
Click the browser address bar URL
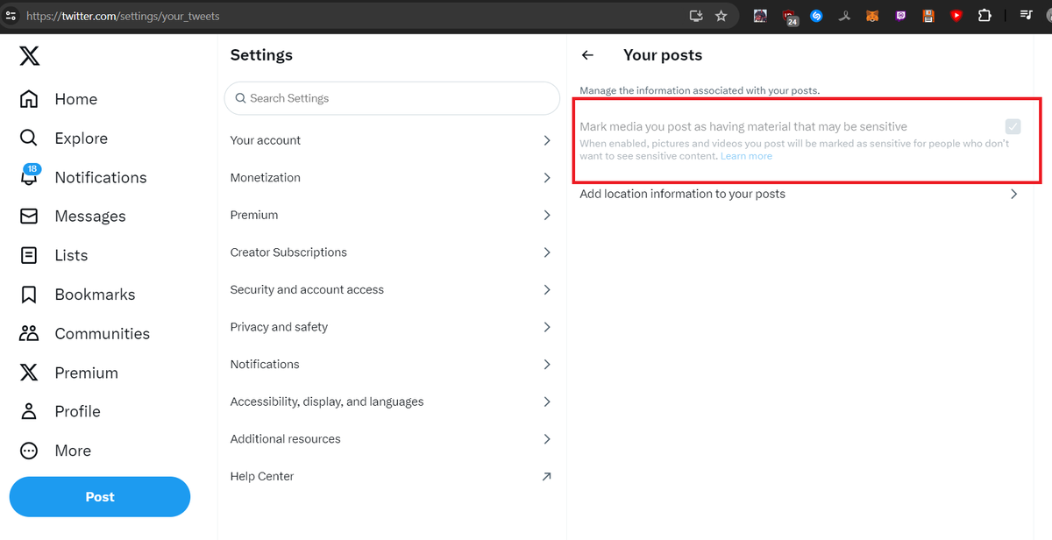(123, 16)
